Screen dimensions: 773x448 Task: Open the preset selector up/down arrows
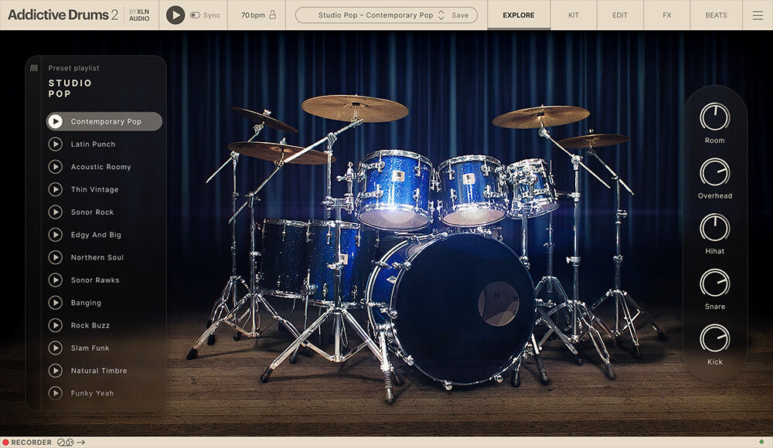tap(441, 15)
